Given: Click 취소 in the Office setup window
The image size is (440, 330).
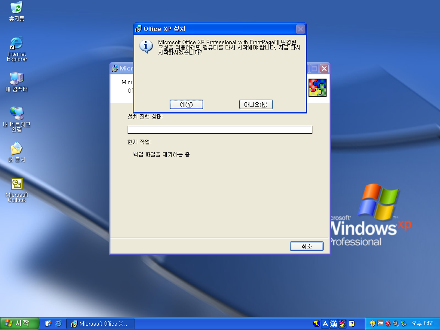Looking at the screenshot, I should (x=306, y=246).
